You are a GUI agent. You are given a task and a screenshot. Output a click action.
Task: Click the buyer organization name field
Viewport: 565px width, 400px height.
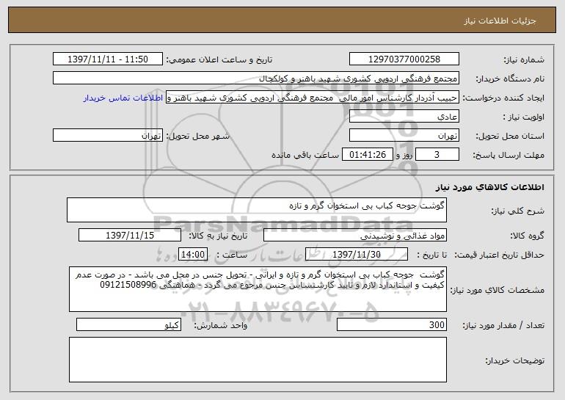(256, 79)
